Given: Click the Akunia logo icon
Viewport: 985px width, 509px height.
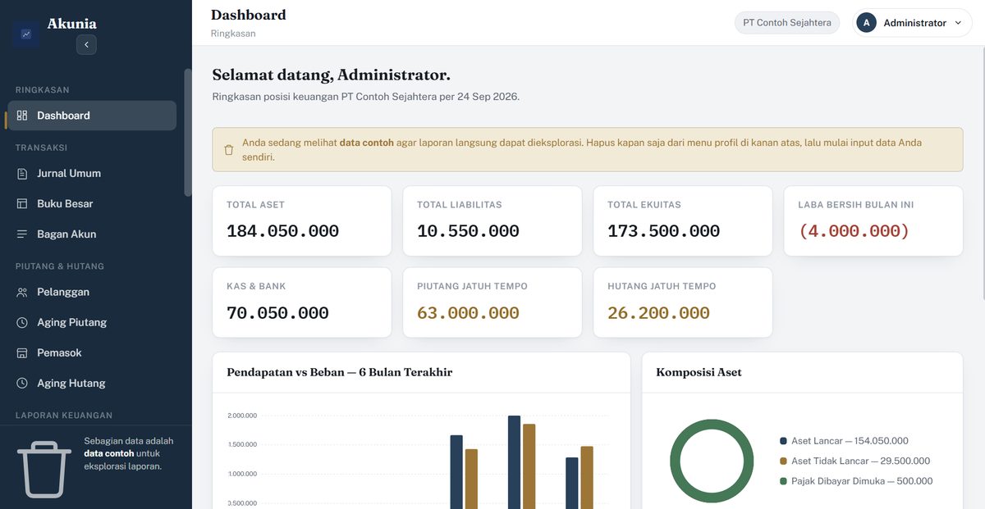Looking at the screenshot, I should coord(26,34).
